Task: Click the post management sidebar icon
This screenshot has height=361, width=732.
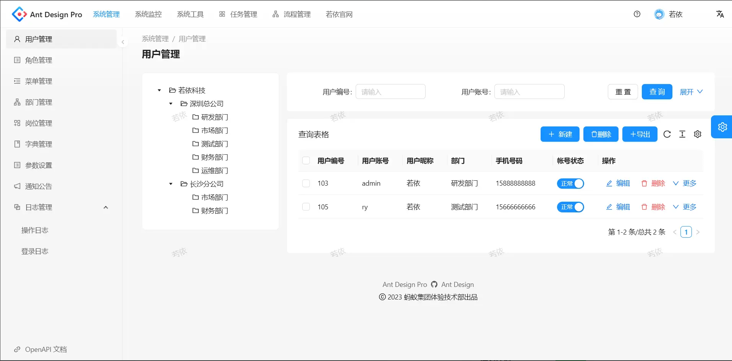Action: [17, 123]
